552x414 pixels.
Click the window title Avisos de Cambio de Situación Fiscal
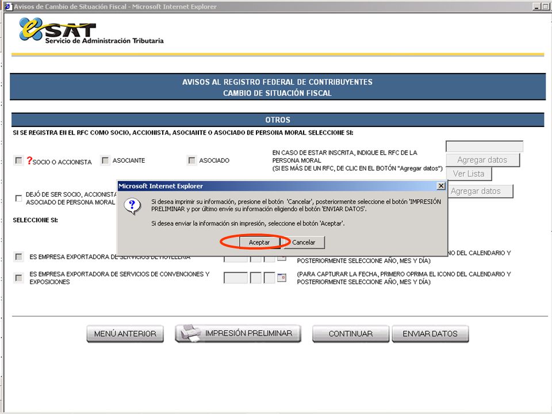tap(116, 6)
